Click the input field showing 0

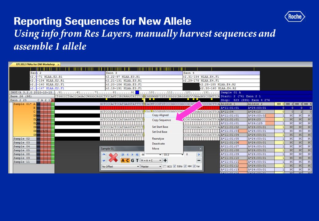pos(190,154)
